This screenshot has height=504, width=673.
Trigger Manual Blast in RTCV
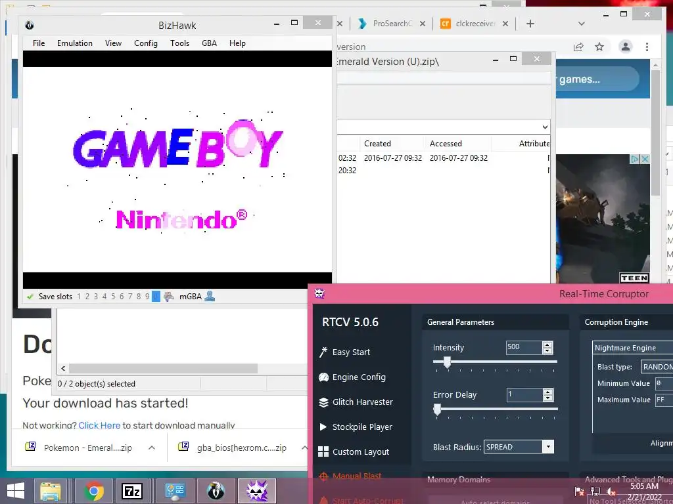(350, 476)
